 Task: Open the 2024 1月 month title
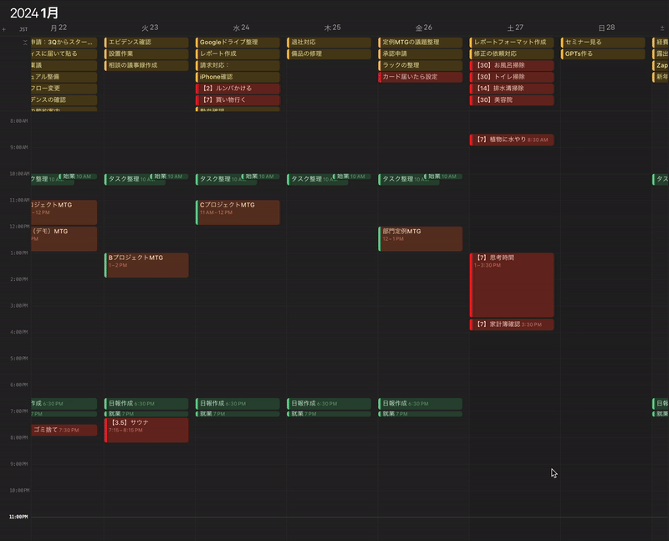click(34, 13)
